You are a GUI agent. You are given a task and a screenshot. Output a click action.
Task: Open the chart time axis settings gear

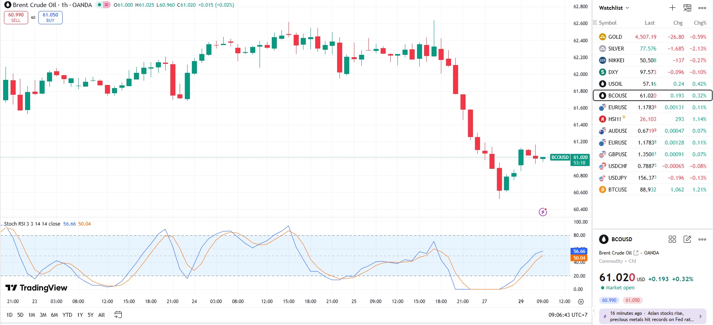click(581, 302)
